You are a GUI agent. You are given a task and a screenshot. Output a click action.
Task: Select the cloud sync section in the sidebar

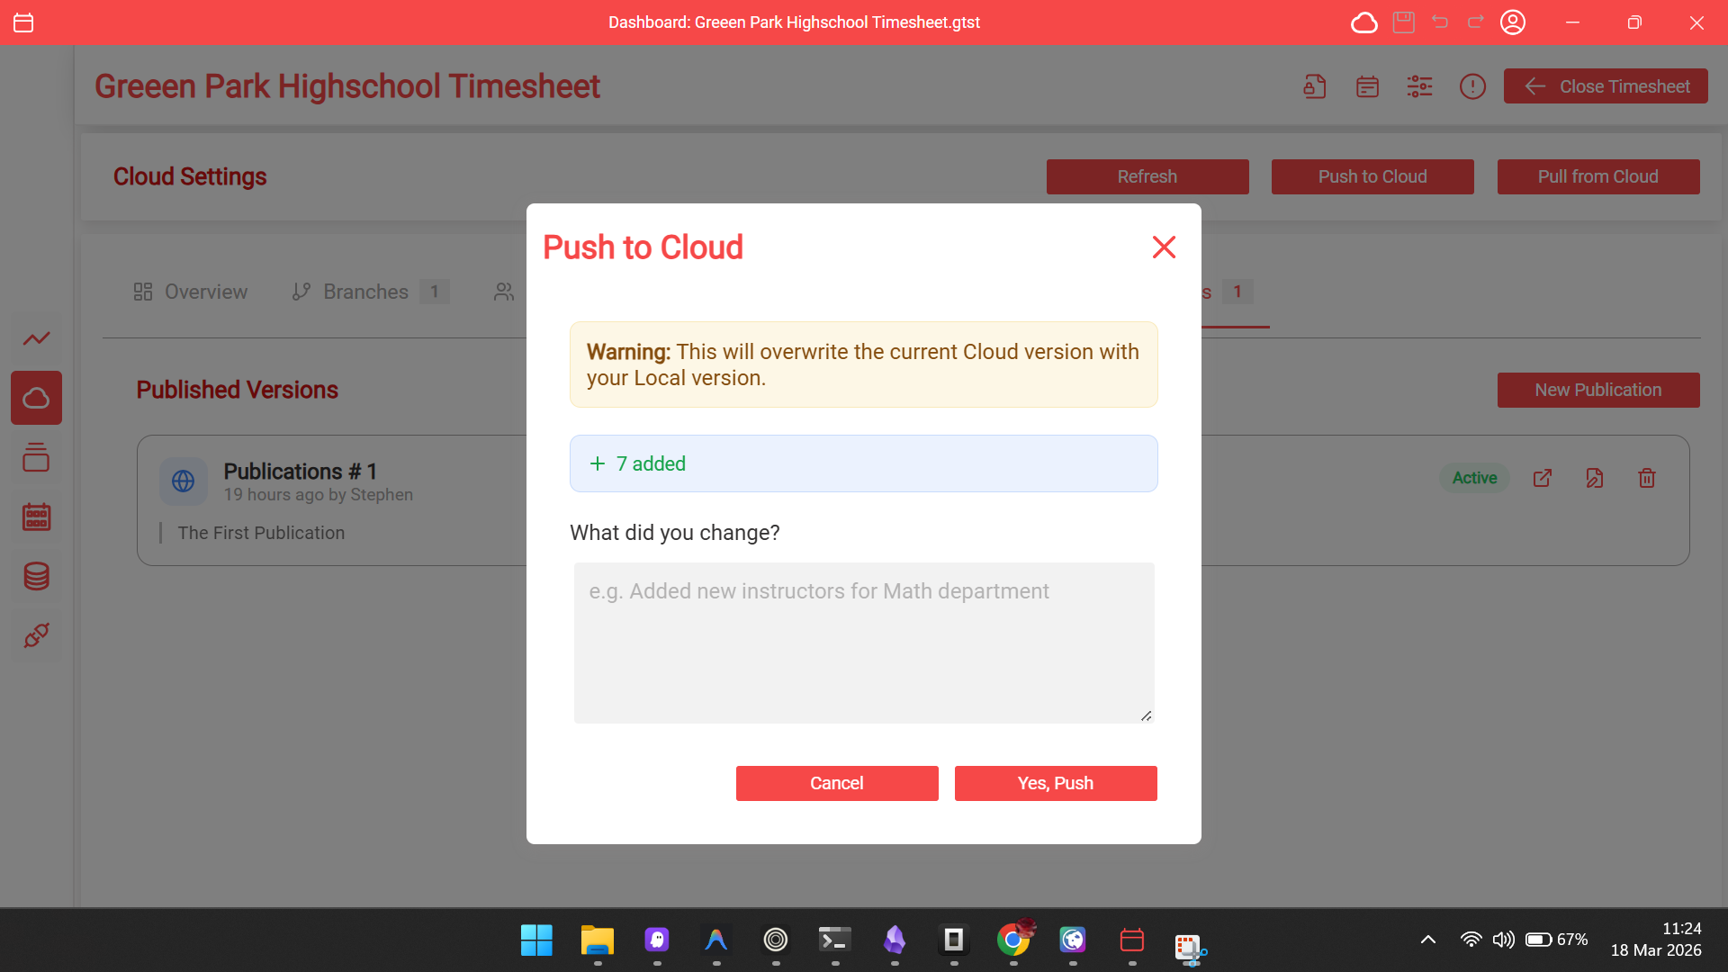coord(36,398)
